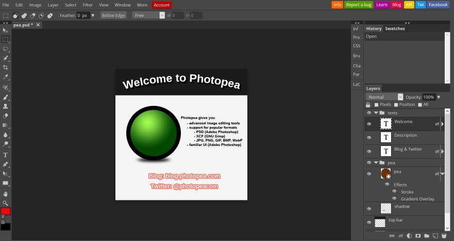Hide the Description text layer
454x241 pixels.
tap(369, 138)
